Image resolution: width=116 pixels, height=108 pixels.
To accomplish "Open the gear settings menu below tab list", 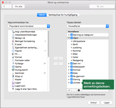I will (79, 90).
